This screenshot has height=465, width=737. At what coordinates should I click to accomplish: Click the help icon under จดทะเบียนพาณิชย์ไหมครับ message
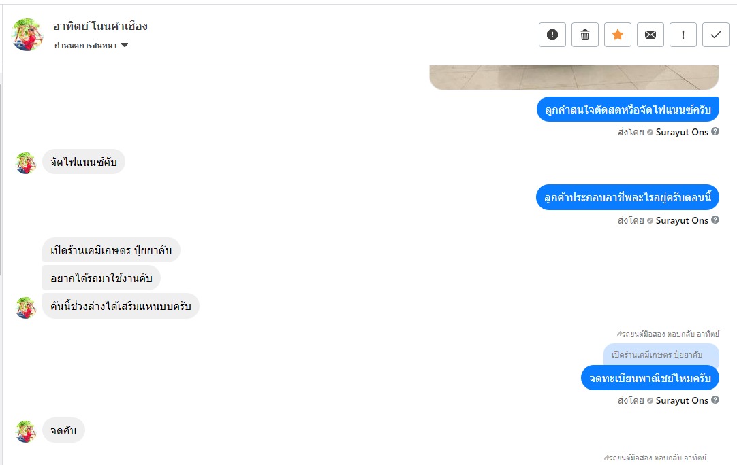pyautogui.click(x=715, y=400)
